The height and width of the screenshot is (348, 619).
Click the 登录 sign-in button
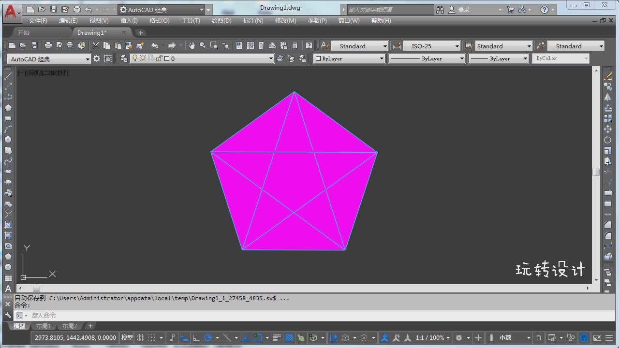tap(459, 10)
